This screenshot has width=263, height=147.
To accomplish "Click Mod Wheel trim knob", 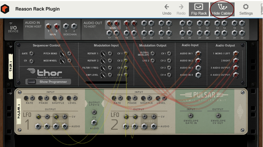I will click(62, 61).
